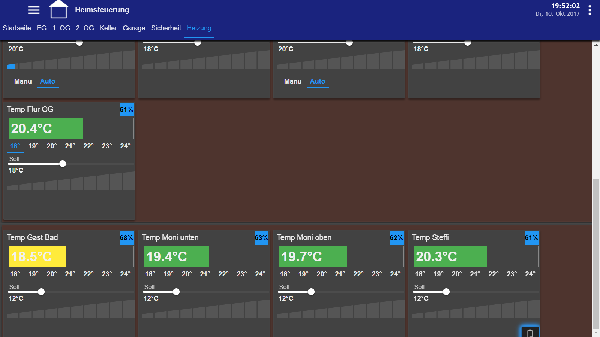Click the scrollbar up arrow
Viewport: 600px width, 337px height.
click(596, 45)
